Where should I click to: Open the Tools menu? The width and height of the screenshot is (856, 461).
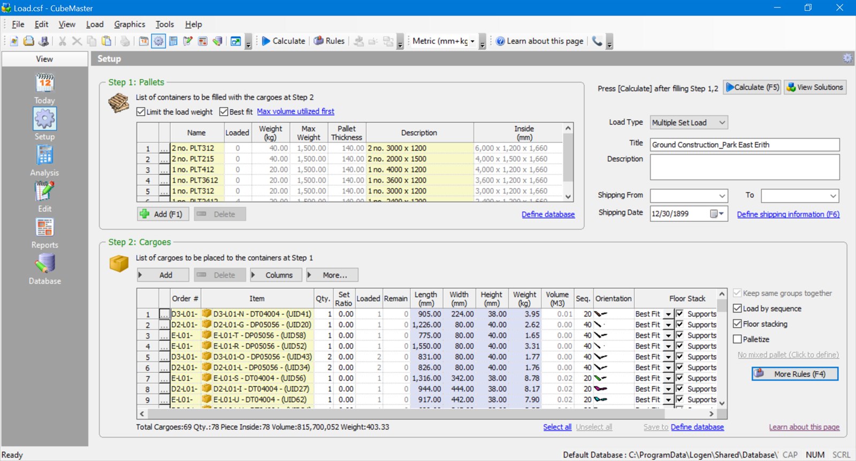[165, 24]
